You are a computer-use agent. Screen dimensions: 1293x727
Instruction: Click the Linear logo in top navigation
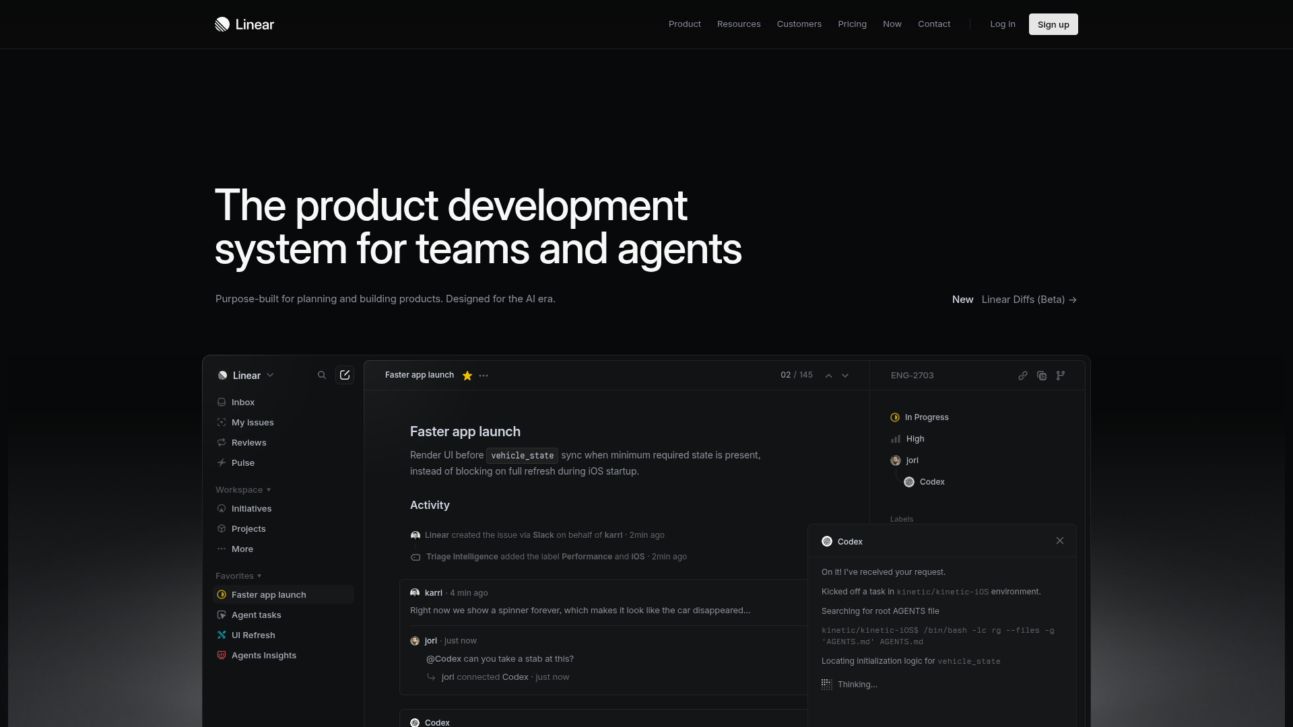[244, 24]
